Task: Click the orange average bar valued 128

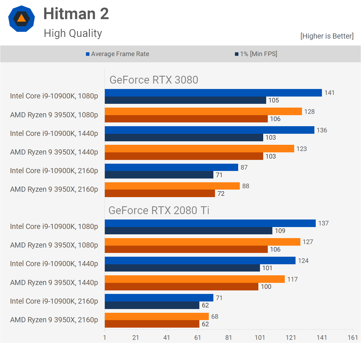Action: pos(203,111)
